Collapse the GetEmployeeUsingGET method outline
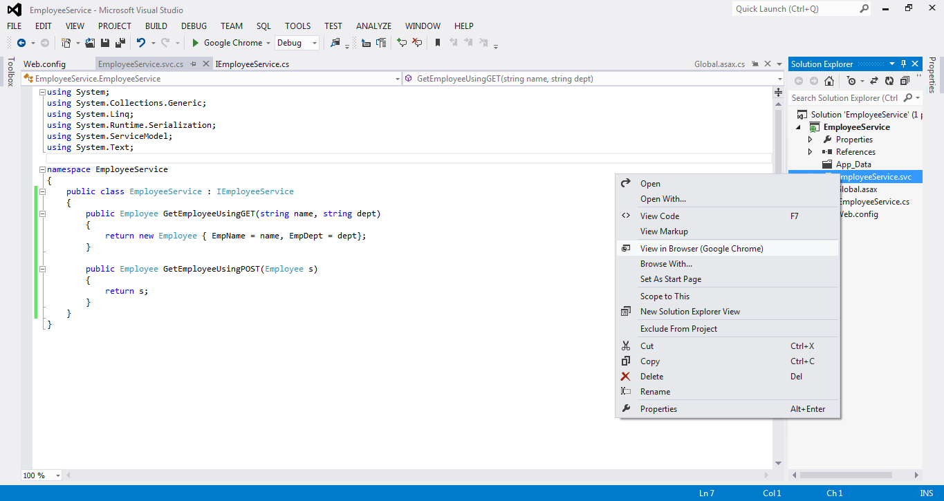Image resolution: width=944 pixels, height=501 pixels. [42, 214]
